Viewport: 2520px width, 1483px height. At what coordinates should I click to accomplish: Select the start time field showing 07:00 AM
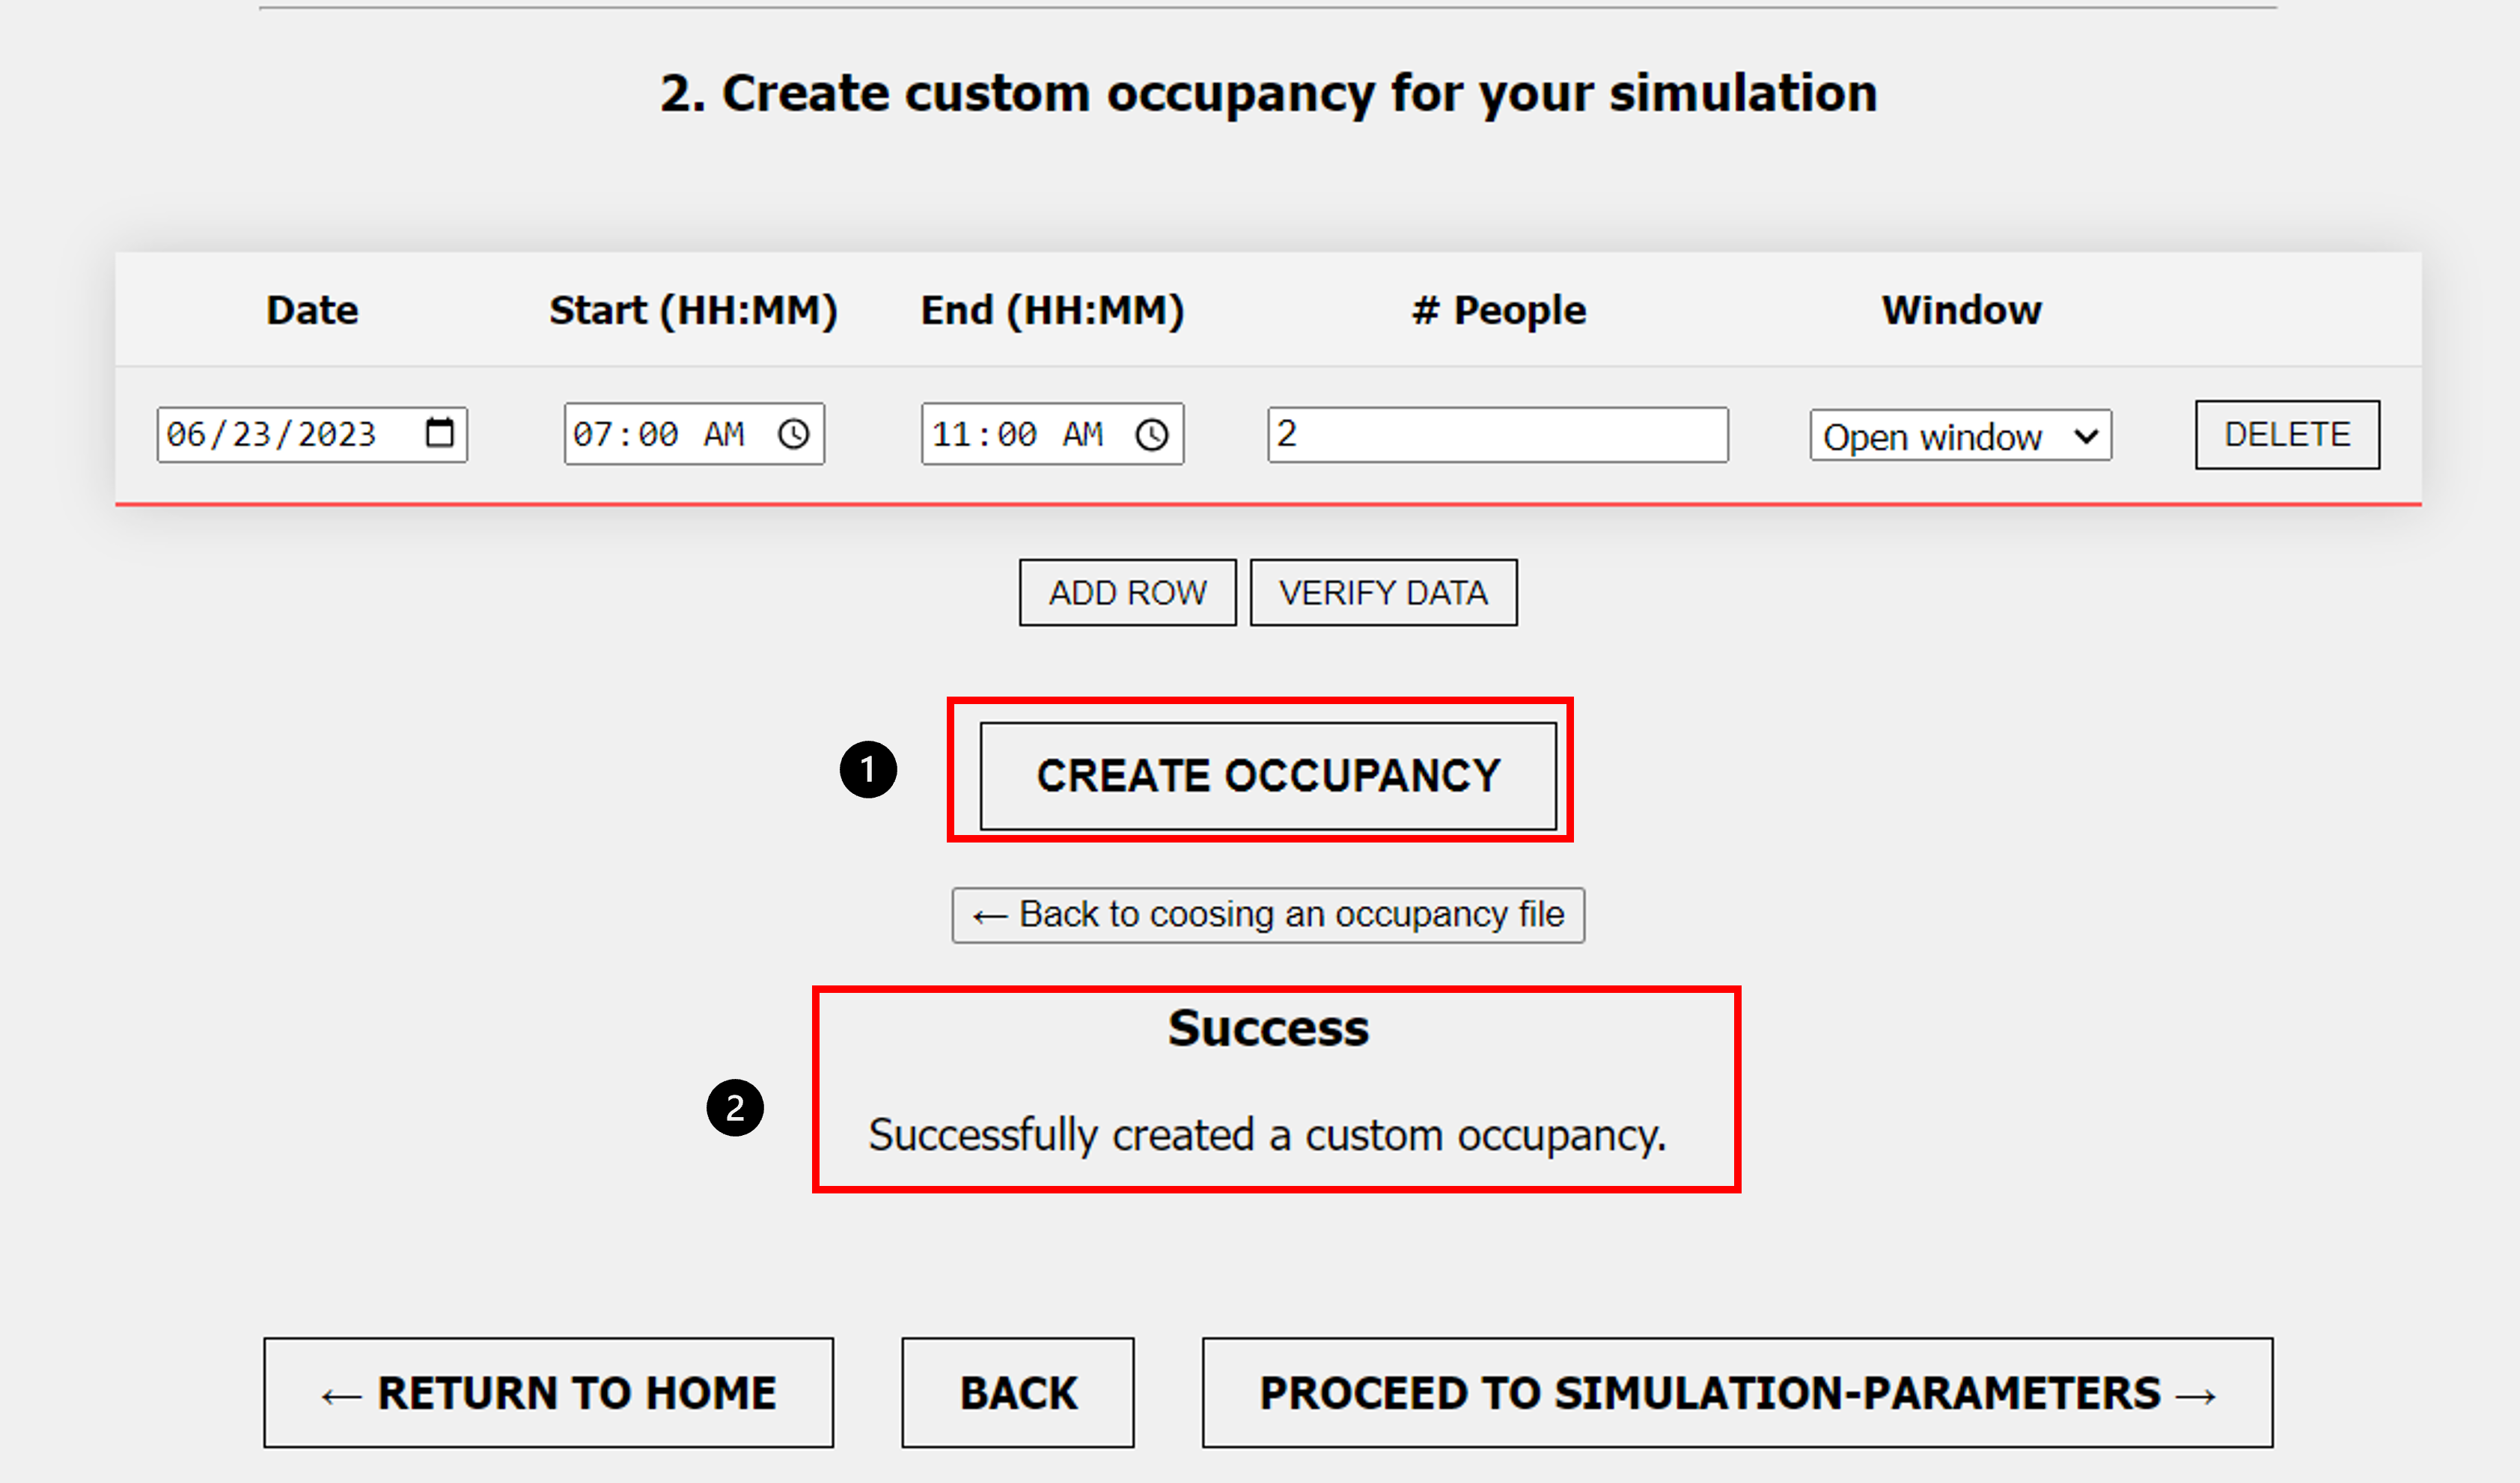coord(660,433)
